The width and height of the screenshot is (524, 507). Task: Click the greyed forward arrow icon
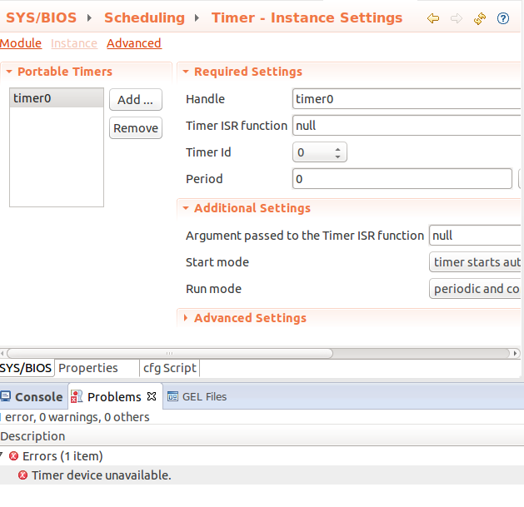click(x=457, y=18)
